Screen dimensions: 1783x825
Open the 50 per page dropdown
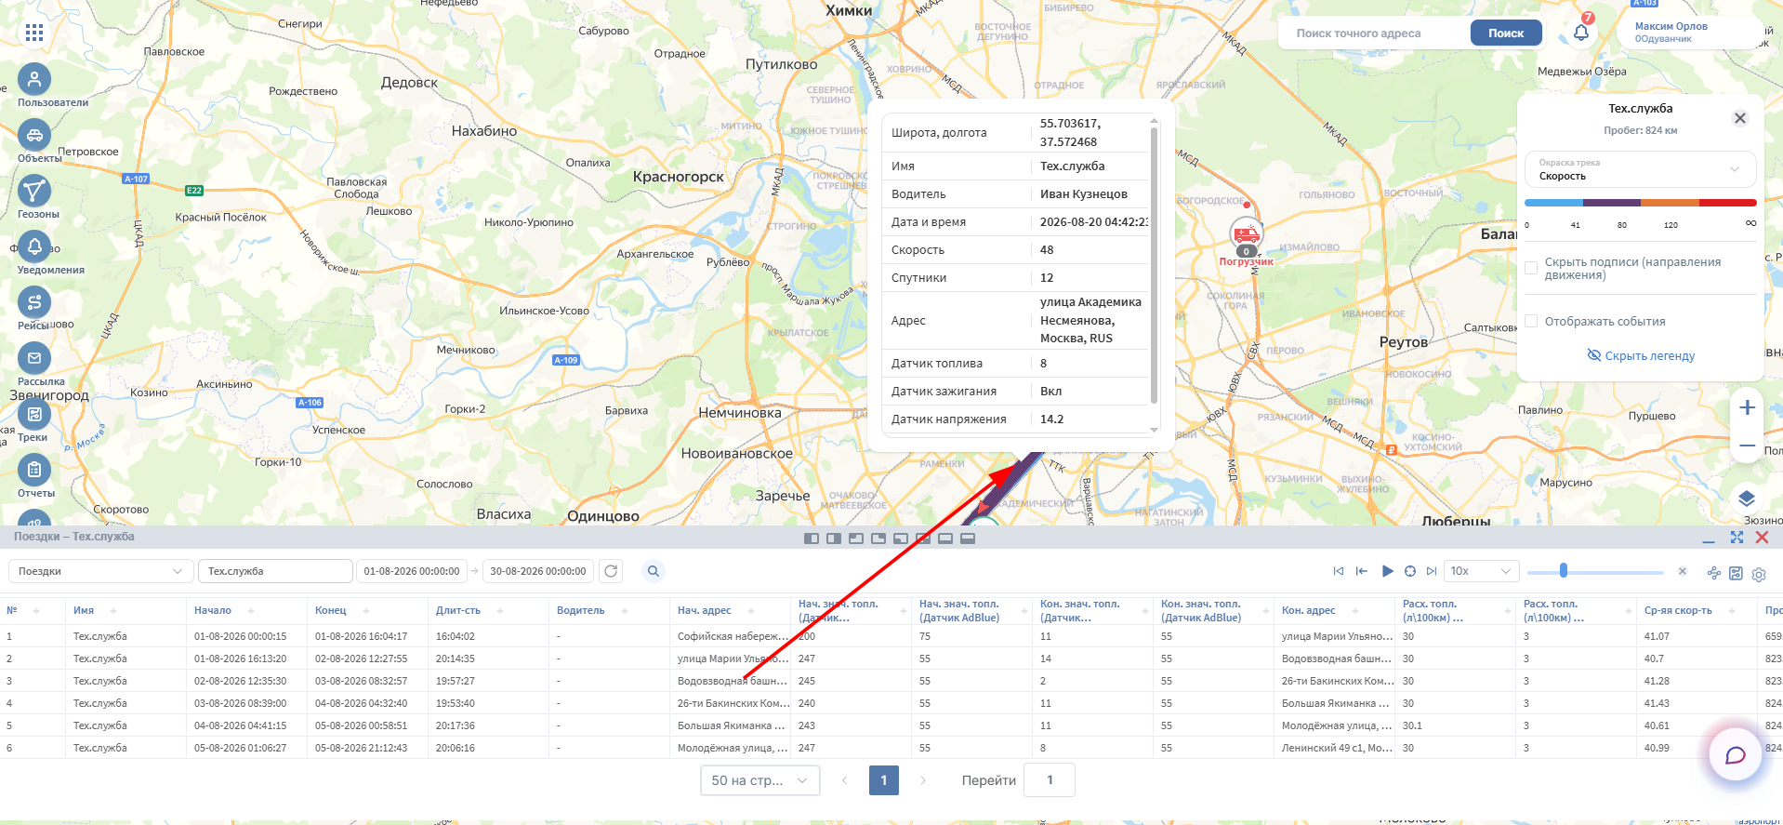760,780
